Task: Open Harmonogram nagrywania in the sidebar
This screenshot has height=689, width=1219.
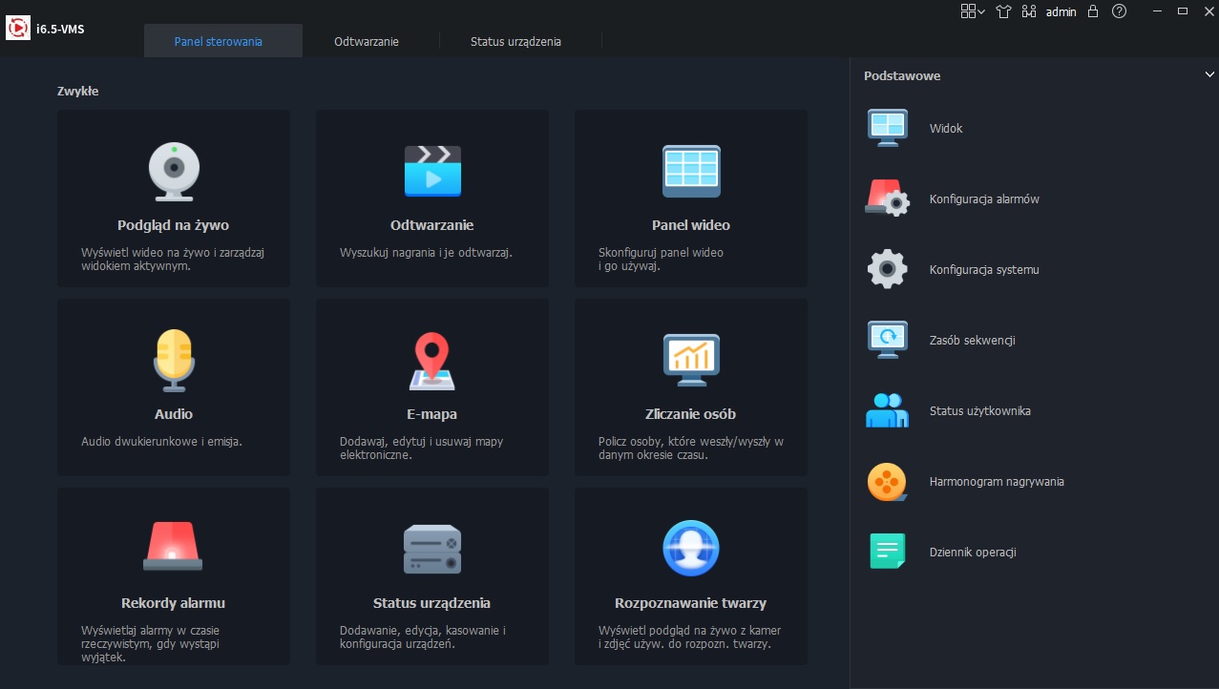Action: pos(996,482)
